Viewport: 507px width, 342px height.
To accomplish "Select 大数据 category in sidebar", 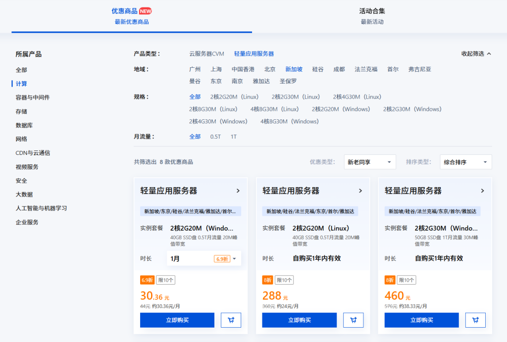I will pos(24,195).
